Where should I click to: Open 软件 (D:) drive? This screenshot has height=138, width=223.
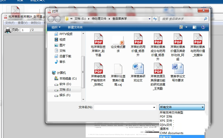62,84
